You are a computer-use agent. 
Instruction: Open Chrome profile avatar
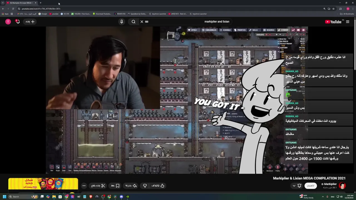point(348,9)
